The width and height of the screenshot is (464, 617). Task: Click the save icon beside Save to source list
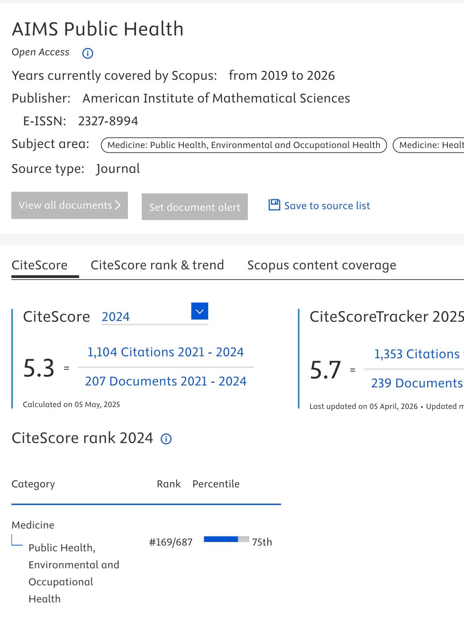(274, 205)
